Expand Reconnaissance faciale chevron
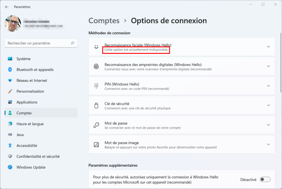 point(268,47)
